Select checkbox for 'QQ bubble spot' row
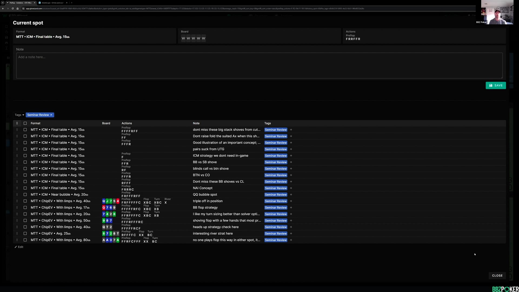519x292 pixels. [25, 195]
